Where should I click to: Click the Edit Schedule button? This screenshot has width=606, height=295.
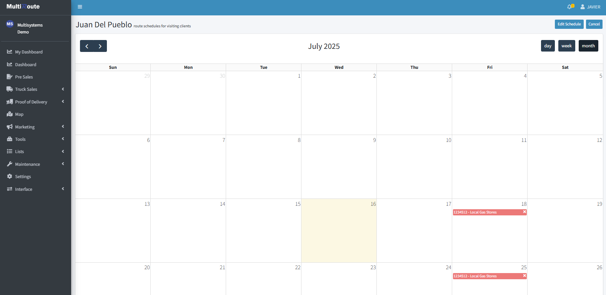tap(569, 24)
